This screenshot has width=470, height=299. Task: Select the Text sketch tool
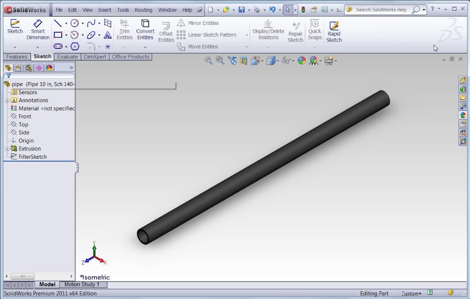108,35
